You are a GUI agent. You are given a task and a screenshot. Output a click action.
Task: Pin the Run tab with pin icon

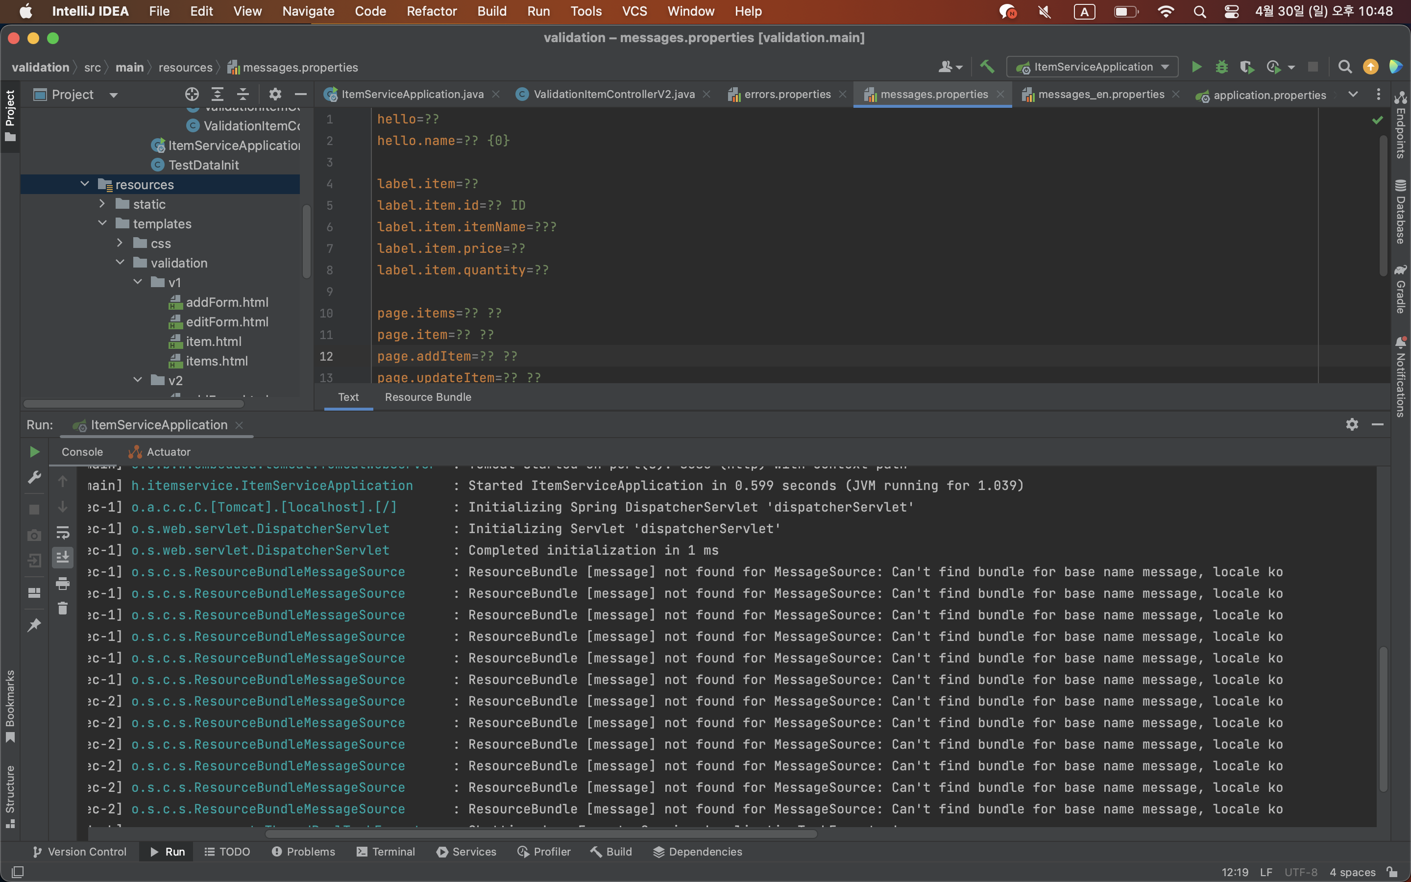[34, 625]
